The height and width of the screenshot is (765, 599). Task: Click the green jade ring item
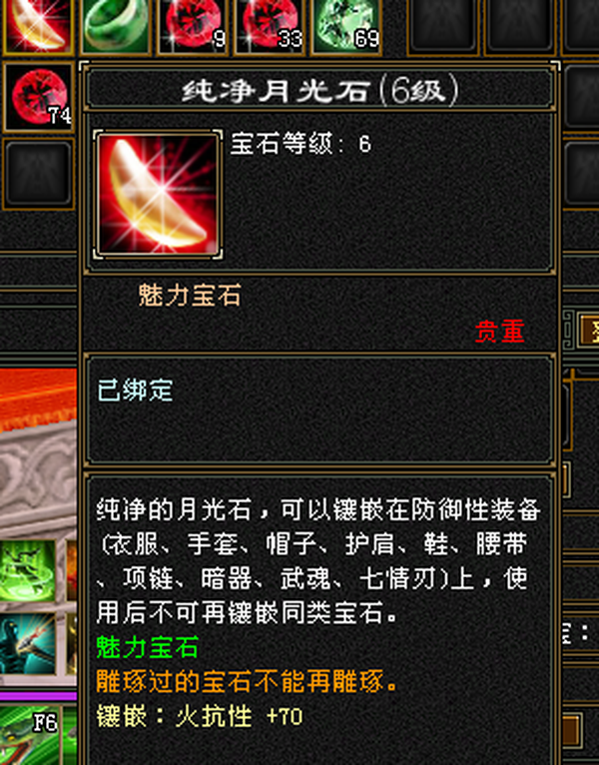pos(114,25)
